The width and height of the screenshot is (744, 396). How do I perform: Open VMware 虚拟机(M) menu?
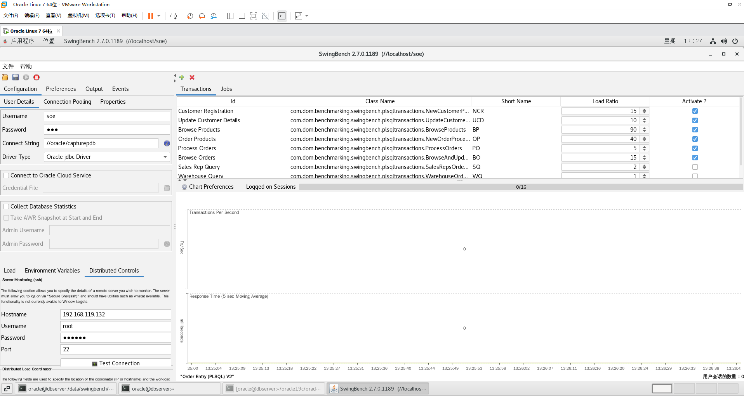[78, 16]
